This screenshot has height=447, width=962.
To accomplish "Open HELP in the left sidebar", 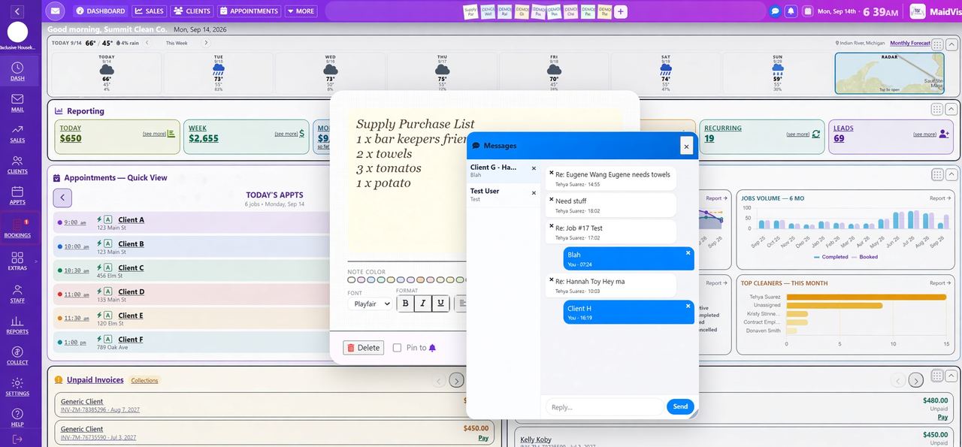I will pyautogui.click(x=17, y=418).
